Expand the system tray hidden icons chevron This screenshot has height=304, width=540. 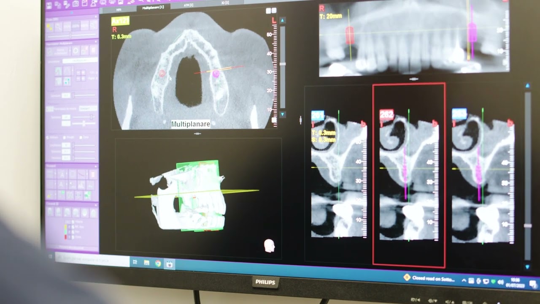[464, 280]
